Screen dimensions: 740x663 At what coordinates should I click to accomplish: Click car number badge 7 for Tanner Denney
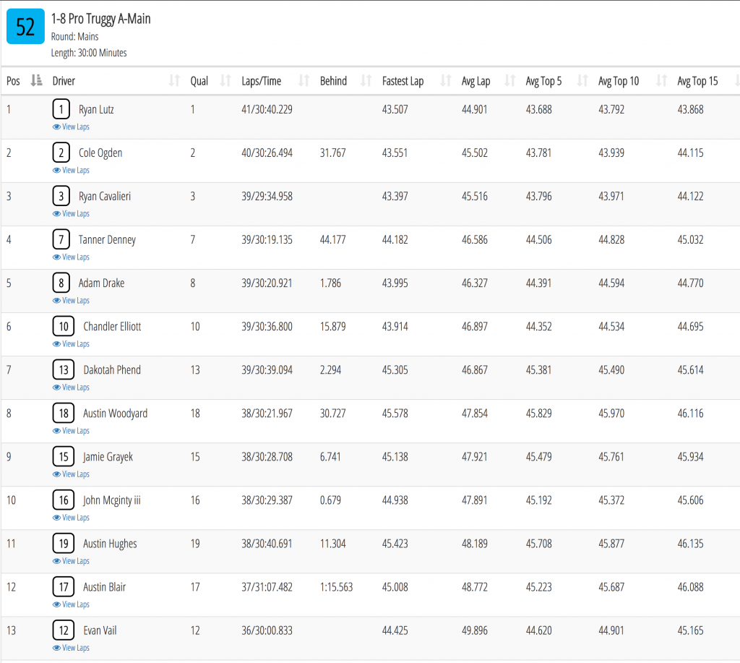(61, 239)
